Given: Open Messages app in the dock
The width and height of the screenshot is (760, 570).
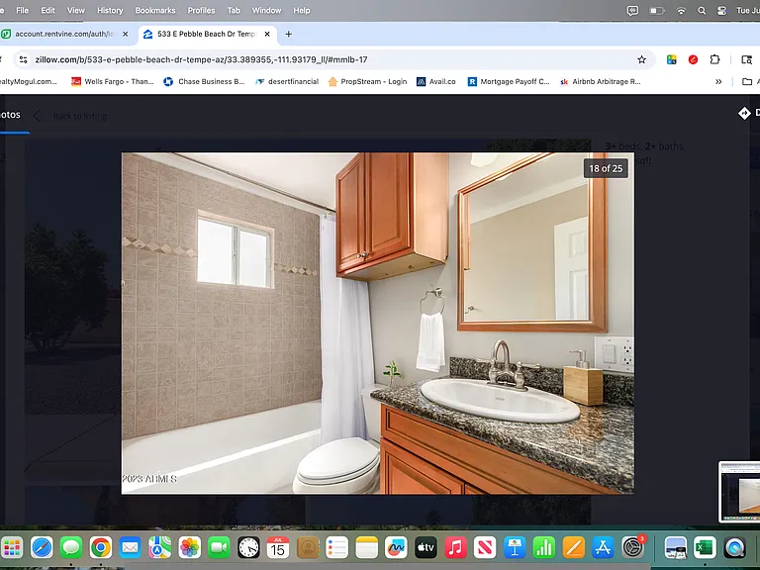Looking at the screenshot, I should click(71, 548).
